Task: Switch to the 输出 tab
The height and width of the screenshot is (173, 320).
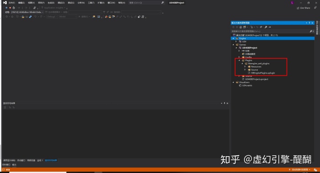Action: click(14, 165)
